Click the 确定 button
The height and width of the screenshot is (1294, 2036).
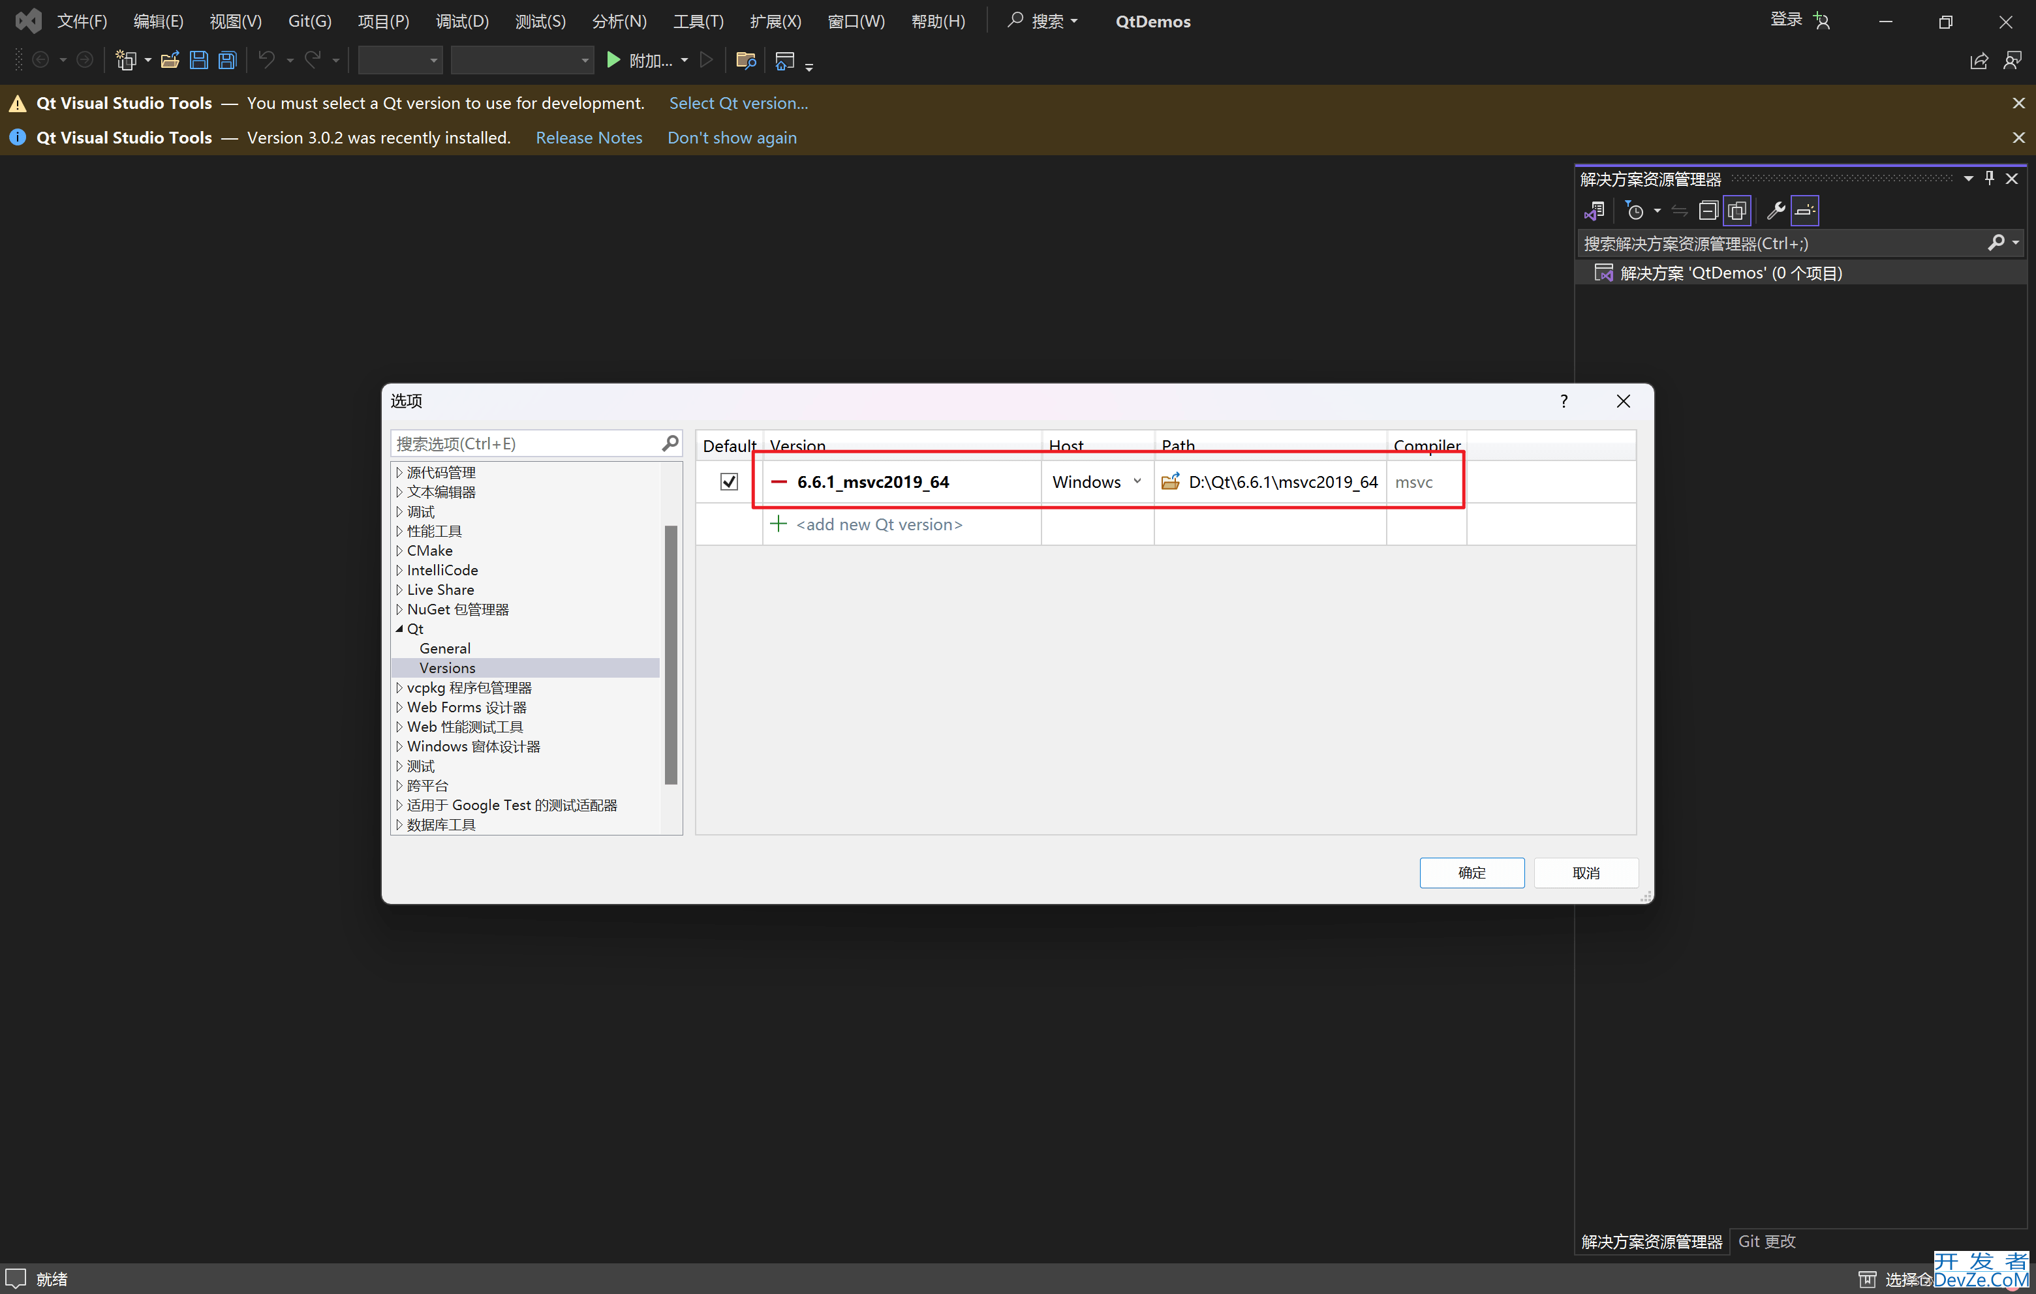click(x=1471, y=872)
